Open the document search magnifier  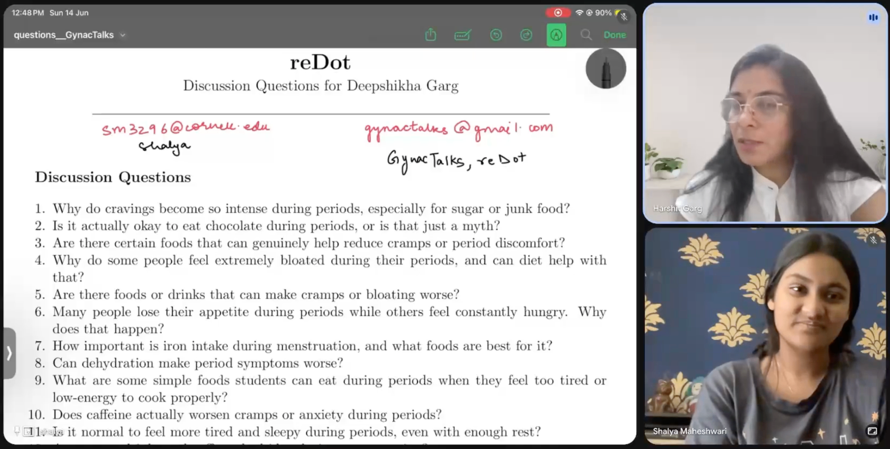(586, 35)
